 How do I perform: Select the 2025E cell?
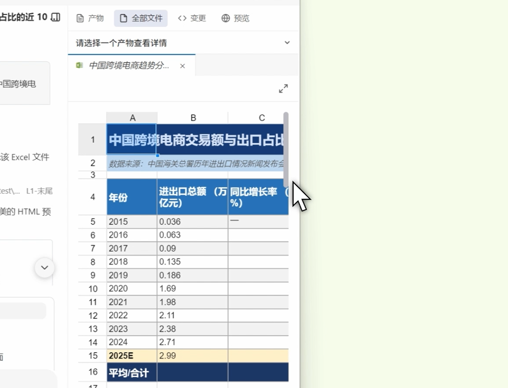tap(132, 356)
